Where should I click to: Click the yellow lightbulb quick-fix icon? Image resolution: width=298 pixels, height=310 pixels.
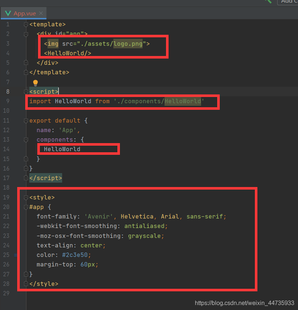pyautogui.click(x=35, y=83)
